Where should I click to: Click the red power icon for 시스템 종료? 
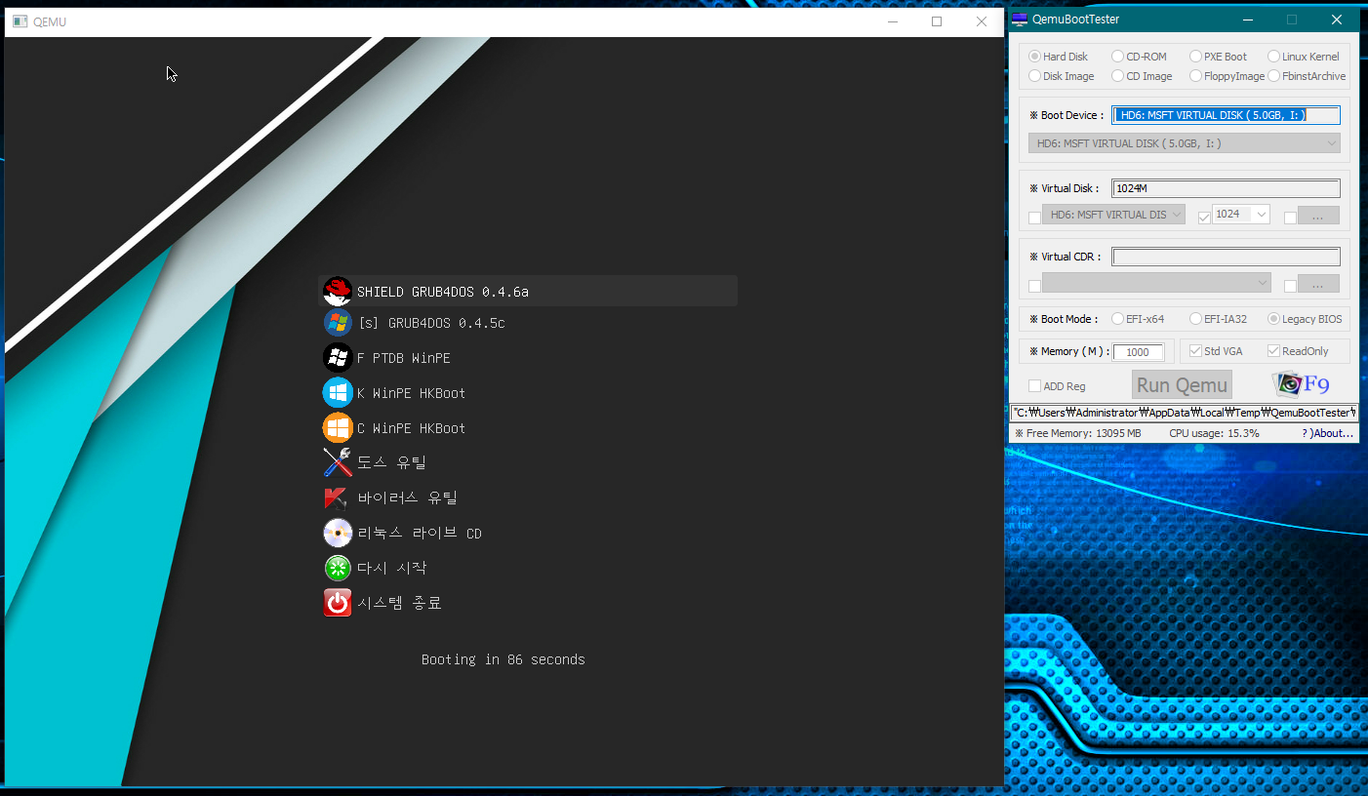(338, 603)
